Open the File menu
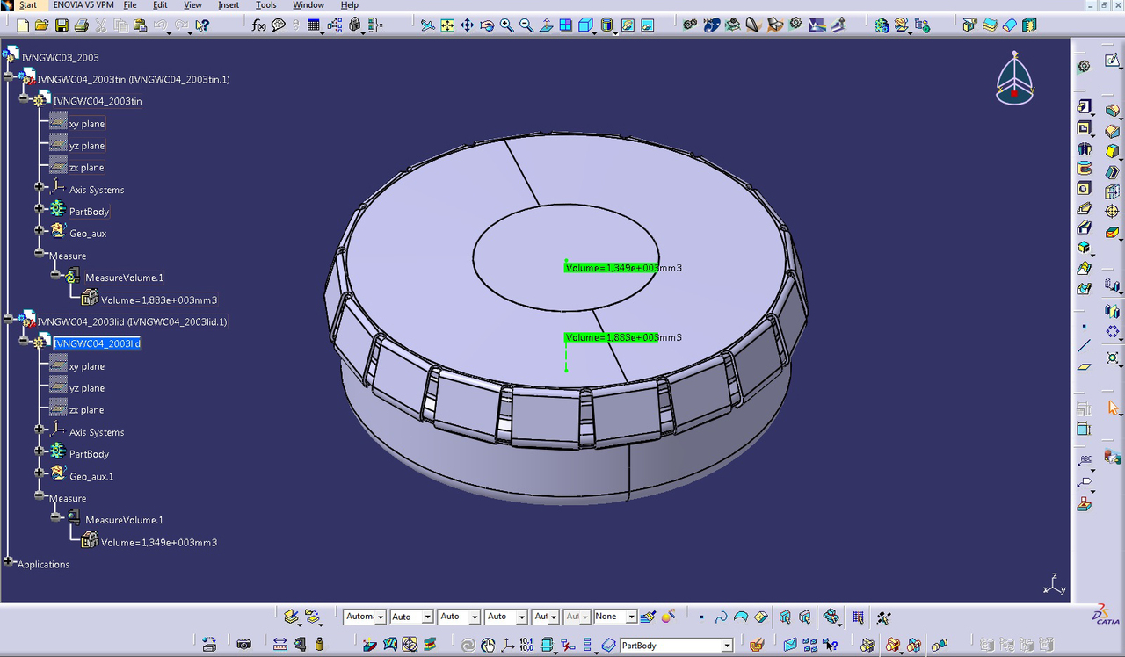 point(130,5)
